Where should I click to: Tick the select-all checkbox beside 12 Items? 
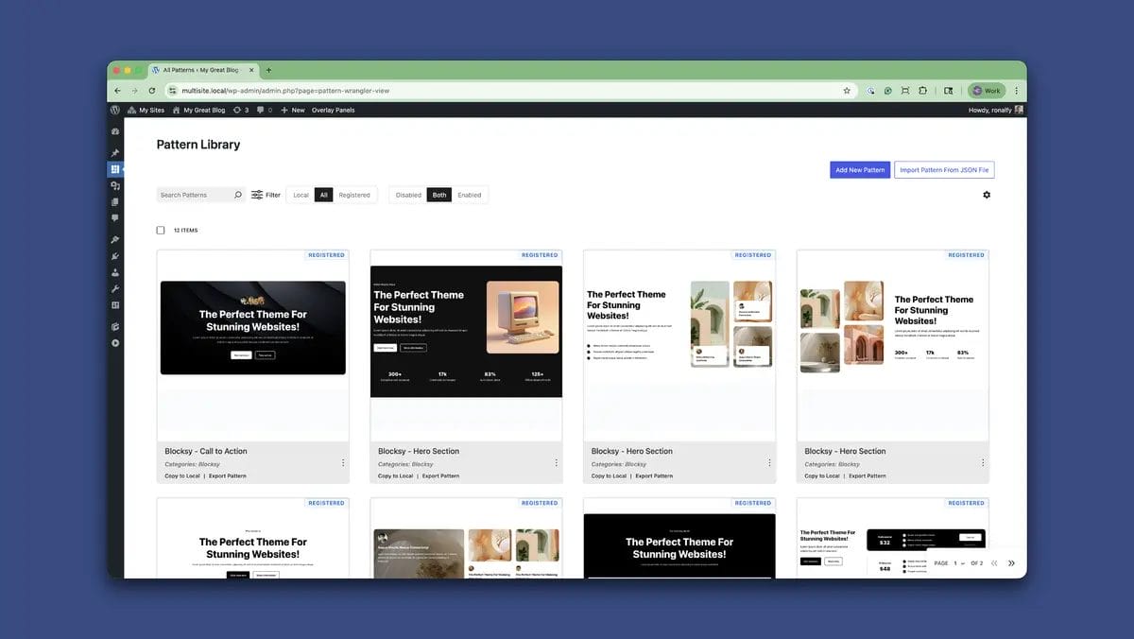[161, 231]
